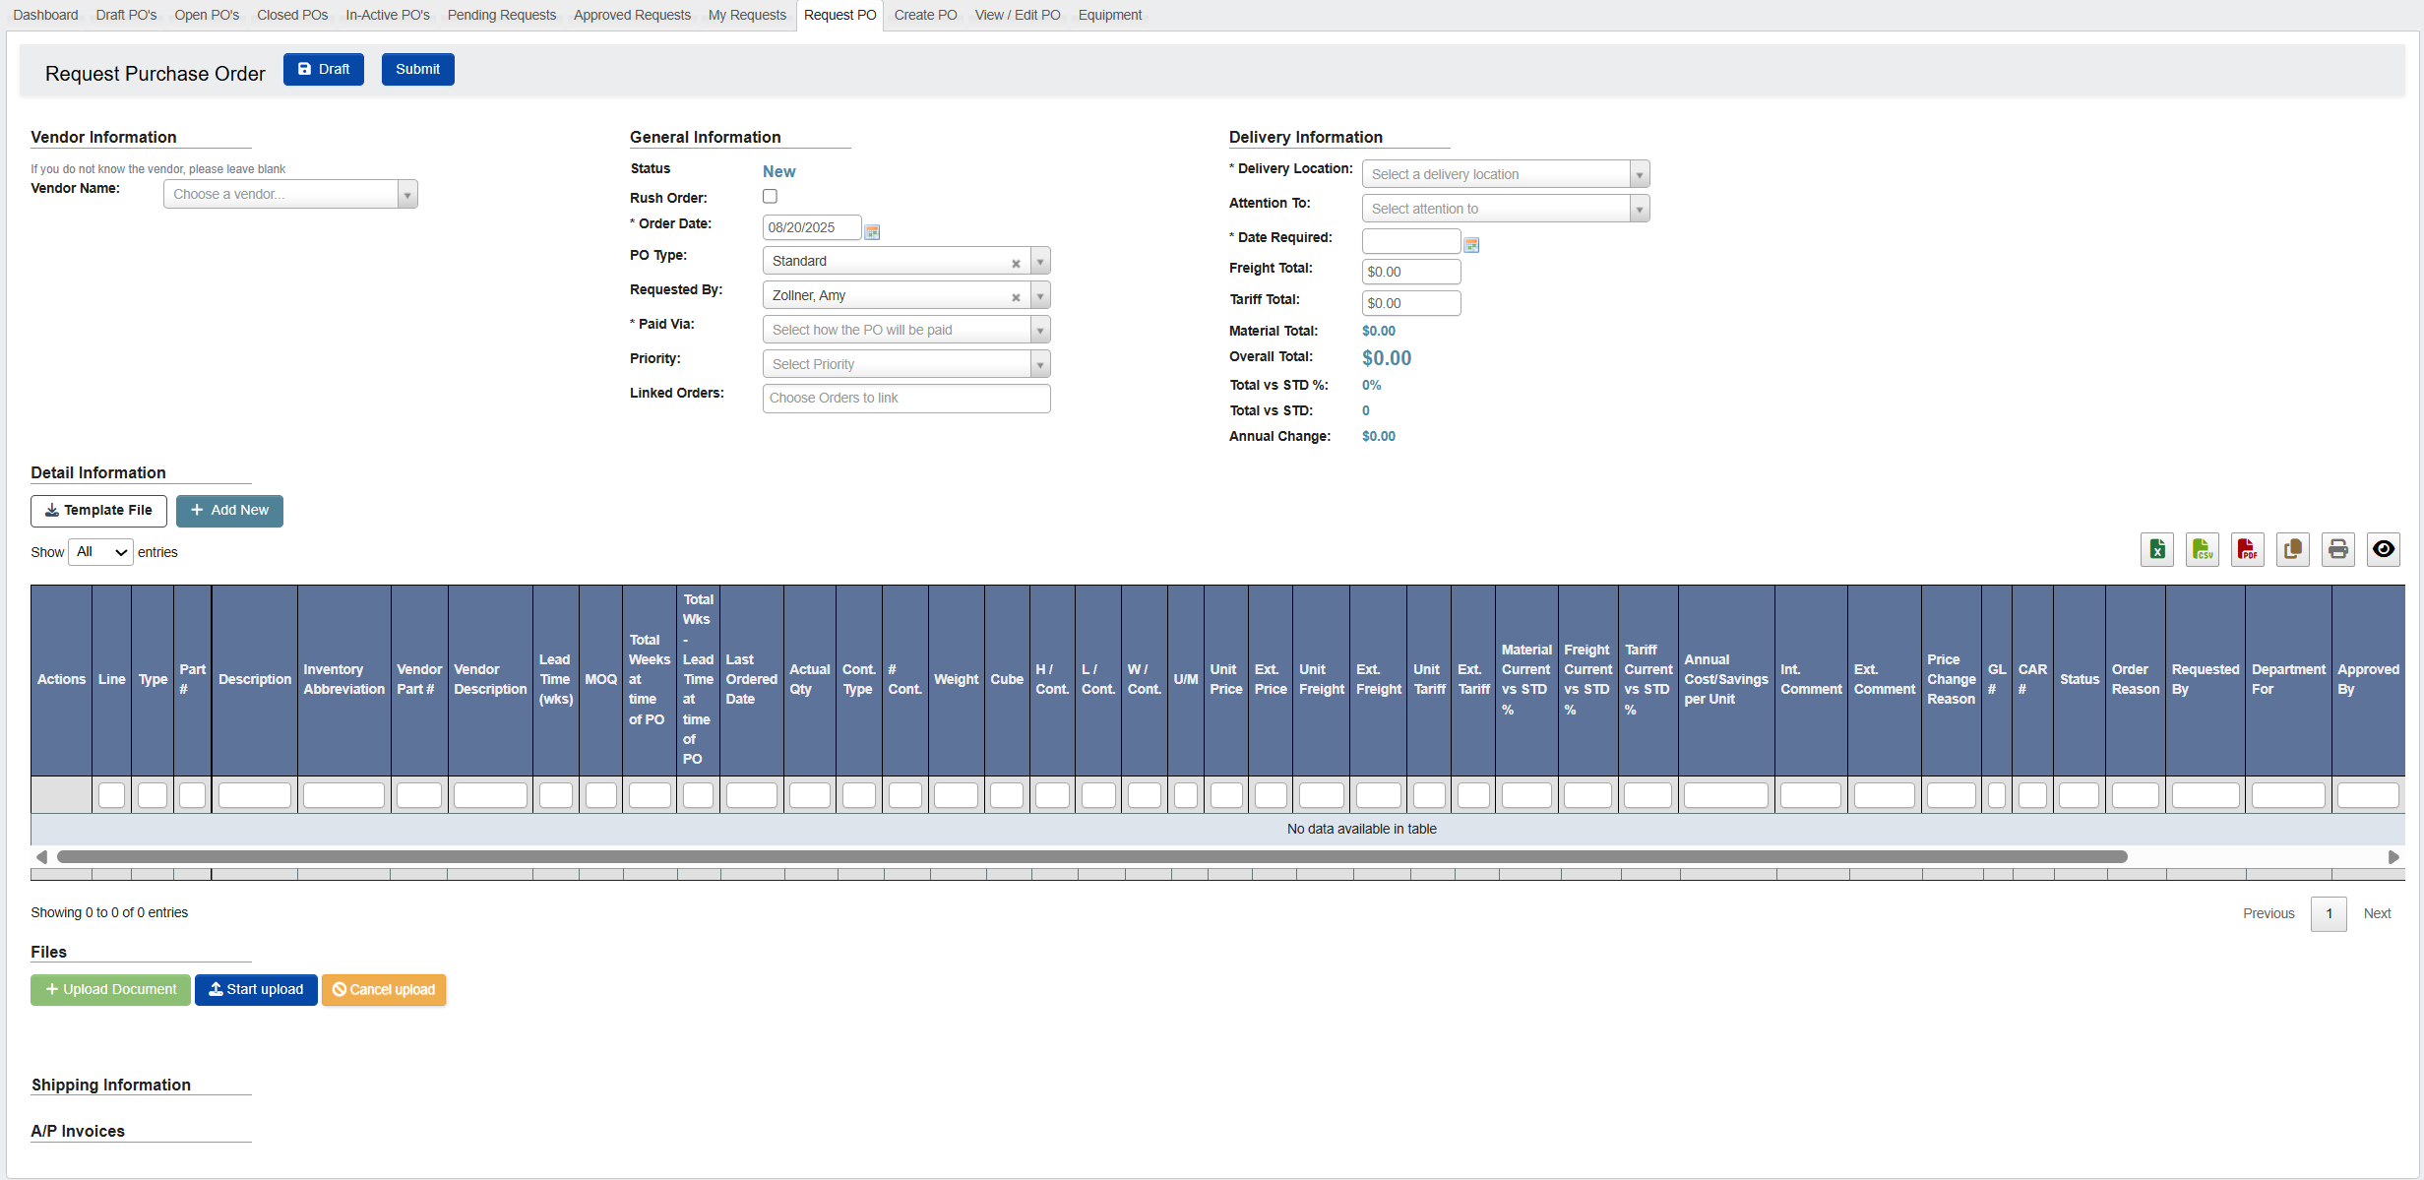Expand the Paid Via dropdown
The height and width of the screenshot is (1180, 2424).
tap(905, 330)
